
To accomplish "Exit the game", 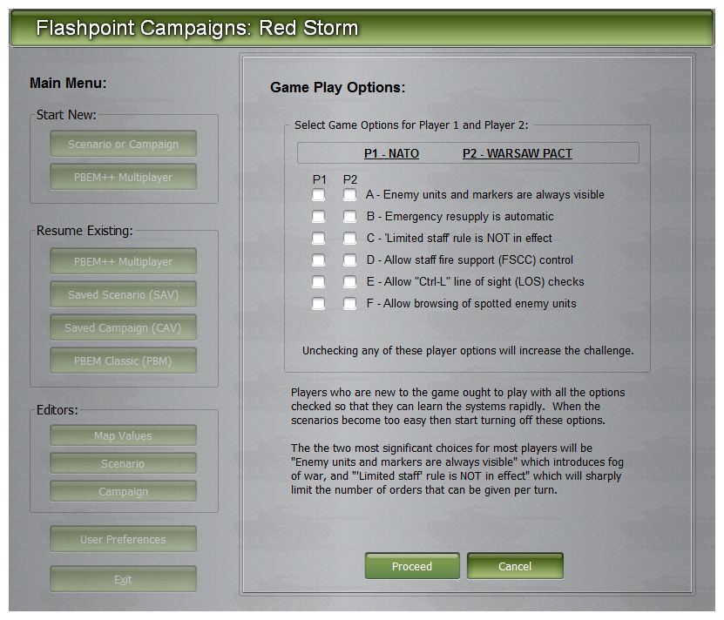I will click(x=123, y=579).
